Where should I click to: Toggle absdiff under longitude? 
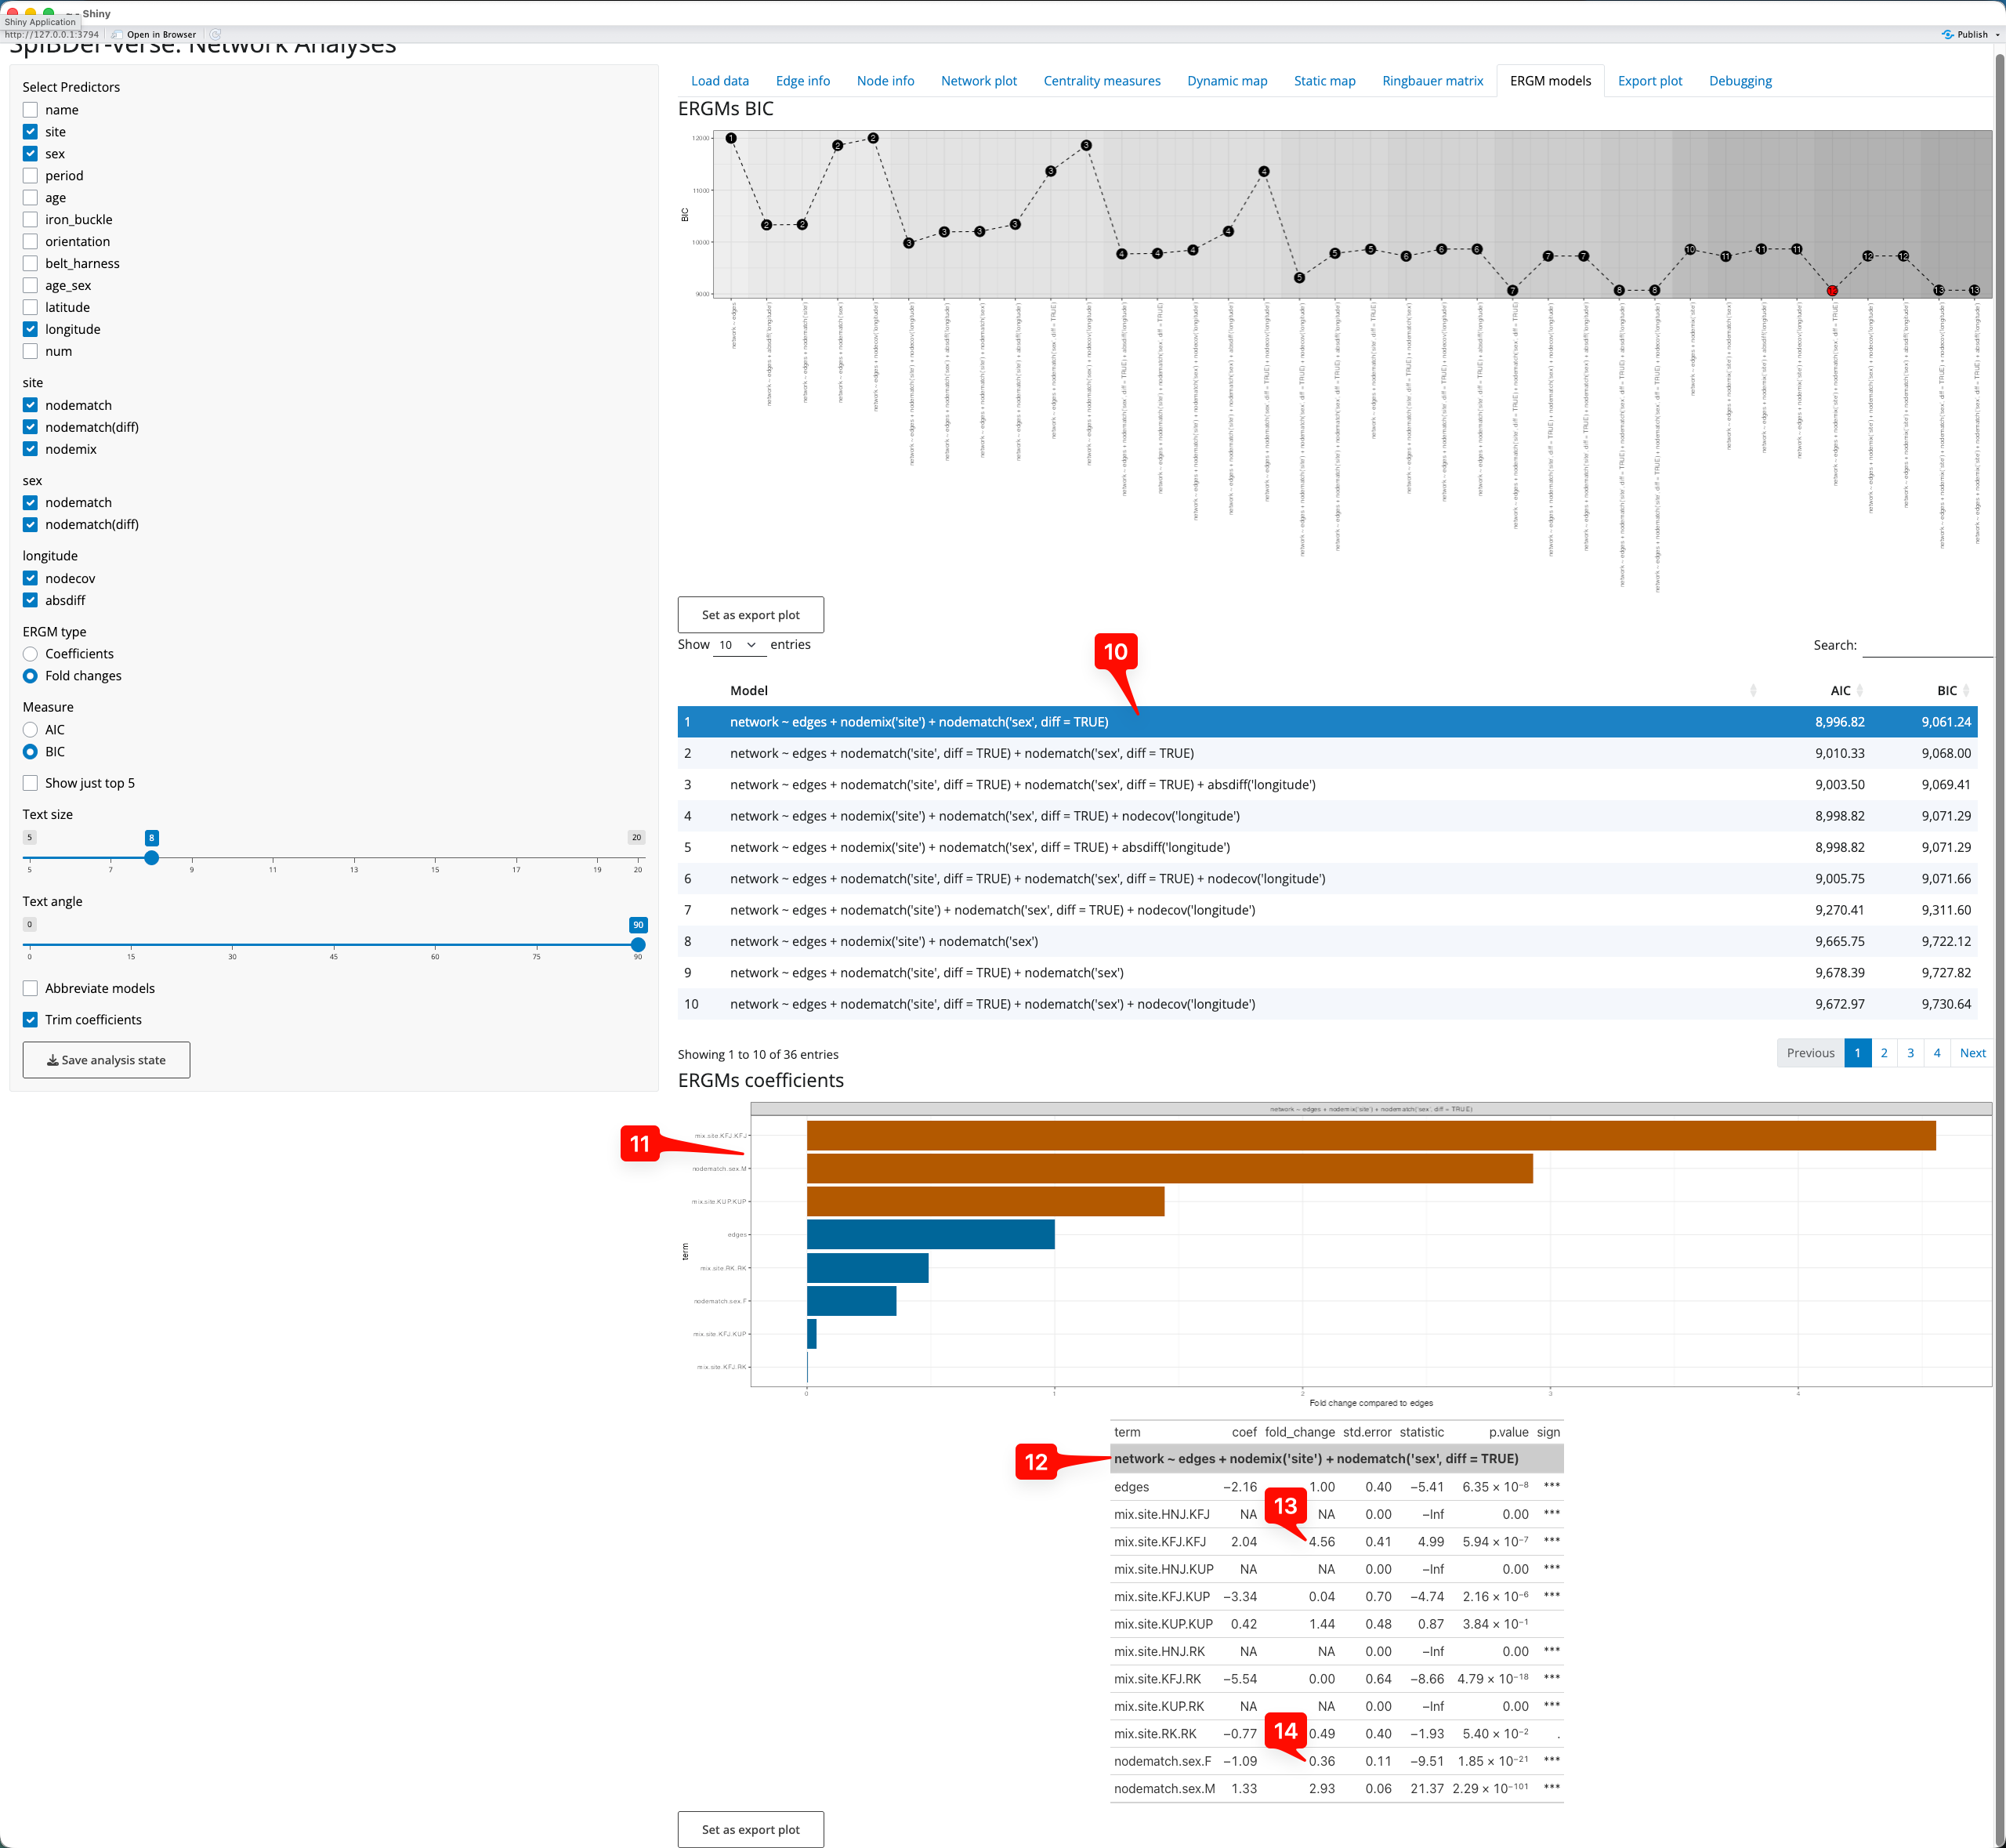click(30, 601)
